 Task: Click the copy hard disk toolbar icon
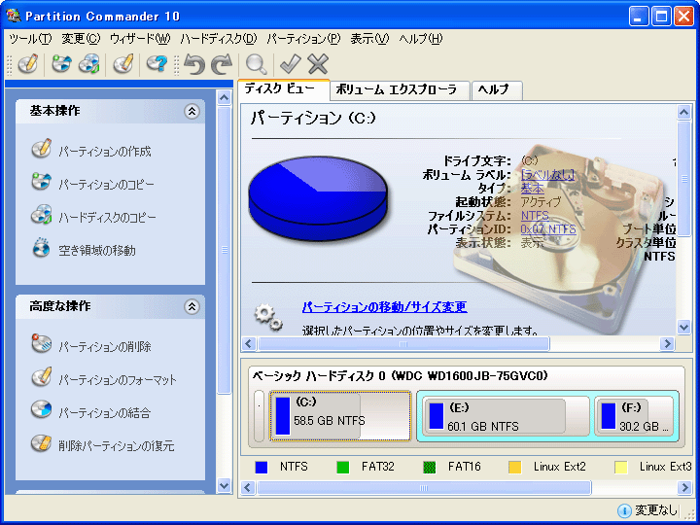point(88,64)
